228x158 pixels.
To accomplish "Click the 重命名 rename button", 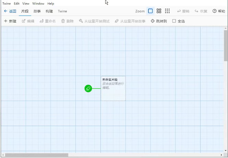I will 48,21.
